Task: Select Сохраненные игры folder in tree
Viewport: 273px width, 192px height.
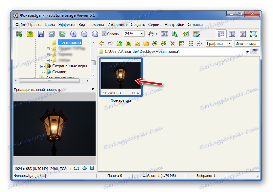Action: [x=69, y=66]
